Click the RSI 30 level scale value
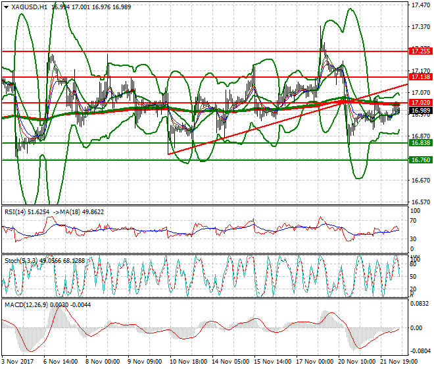The image size is (434, 369). click(x=413, y=239)
